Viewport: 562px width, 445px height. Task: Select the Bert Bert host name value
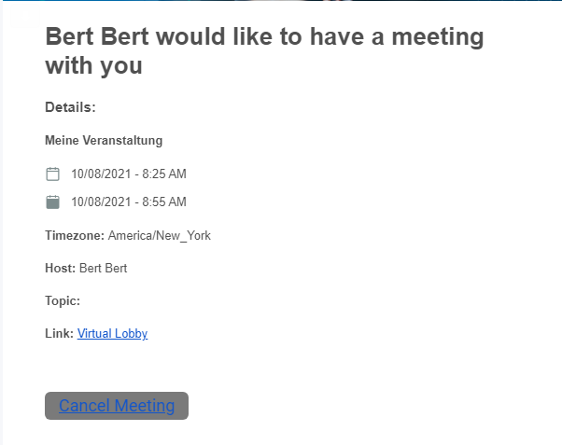click(x=103, y=268)
